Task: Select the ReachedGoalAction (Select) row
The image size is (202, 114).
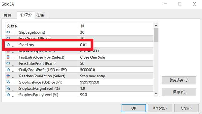Action: [79, 76]
